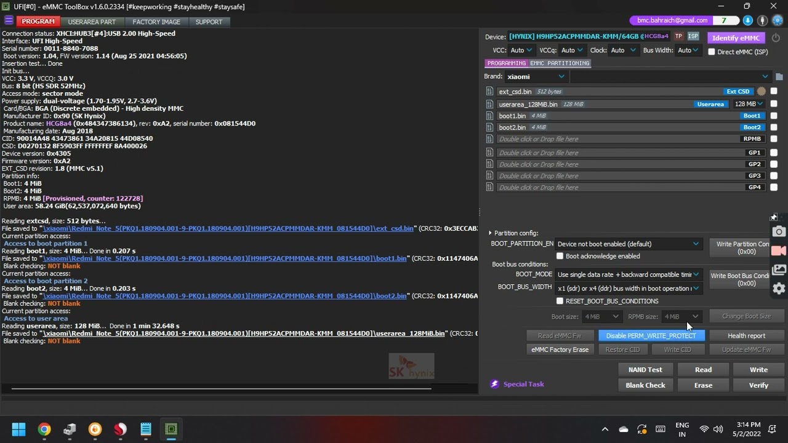Screen dimensions: 788x443
Task: Expand the Partition config section
Action: 491,233
